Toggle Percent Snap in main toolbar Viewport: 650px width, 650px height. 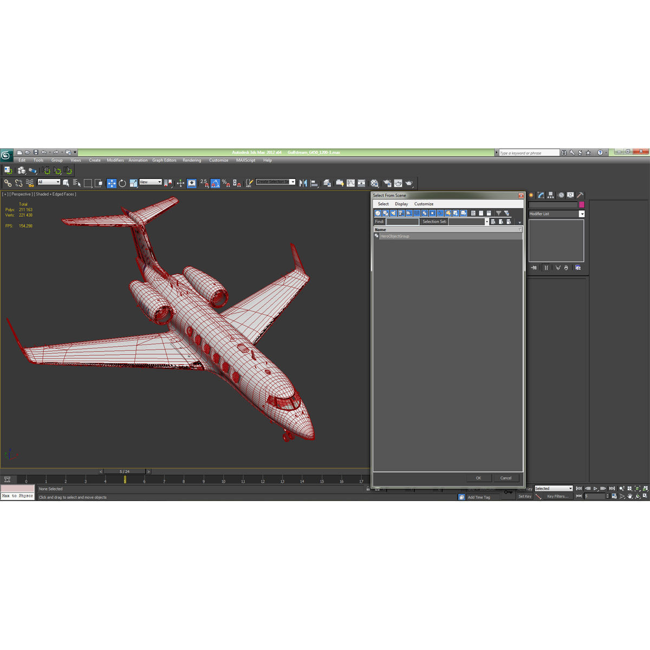226,183
